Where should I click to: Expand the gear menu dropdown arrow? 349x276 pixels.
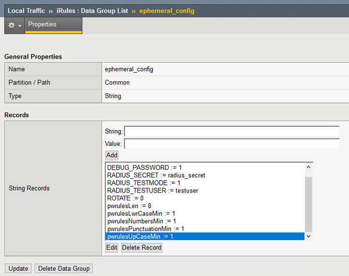pos(20,26)
